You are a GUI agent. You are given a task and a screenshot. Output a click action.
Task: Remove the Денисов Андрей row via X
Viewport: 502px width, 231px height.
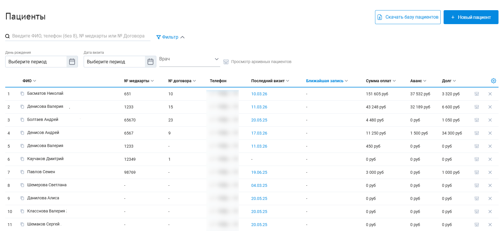coord(490,133)
